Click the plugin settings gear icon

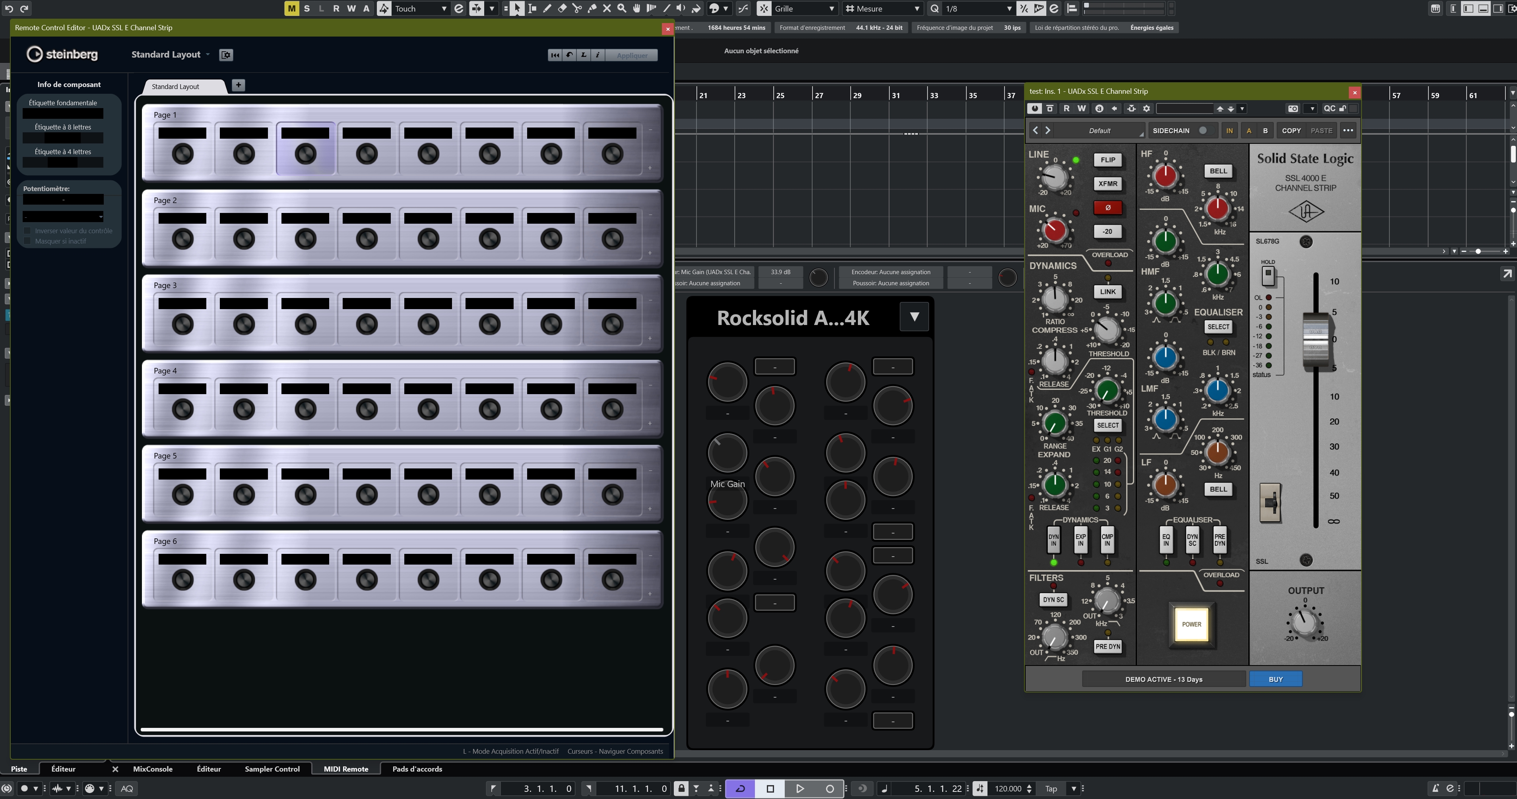click(x=1146, y=108)
